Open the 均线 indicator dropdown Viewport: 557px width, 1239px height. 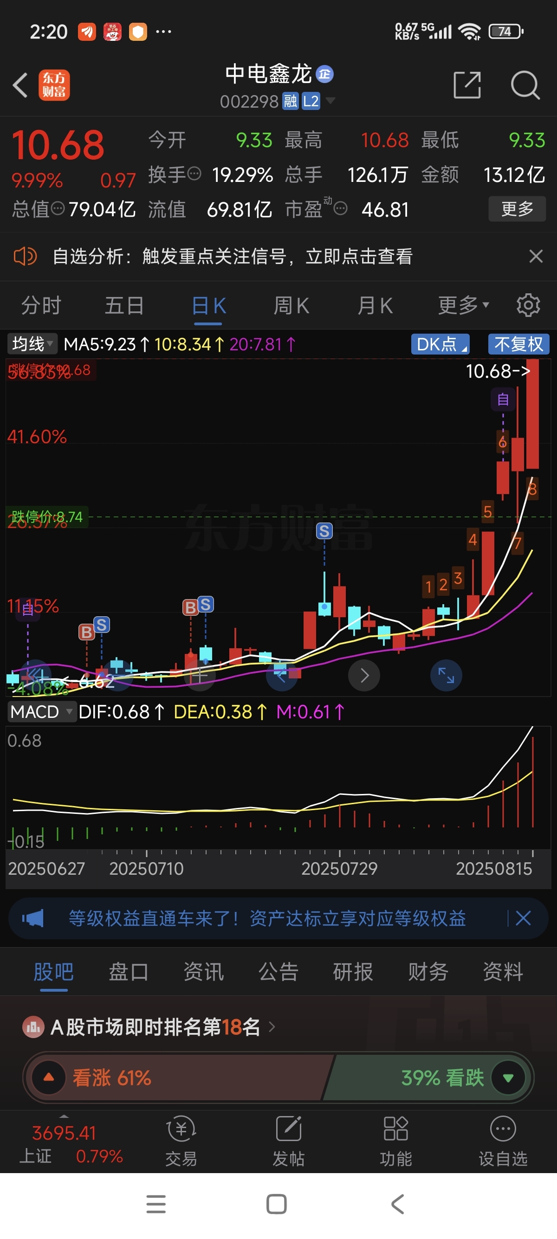tap(32, 344)
